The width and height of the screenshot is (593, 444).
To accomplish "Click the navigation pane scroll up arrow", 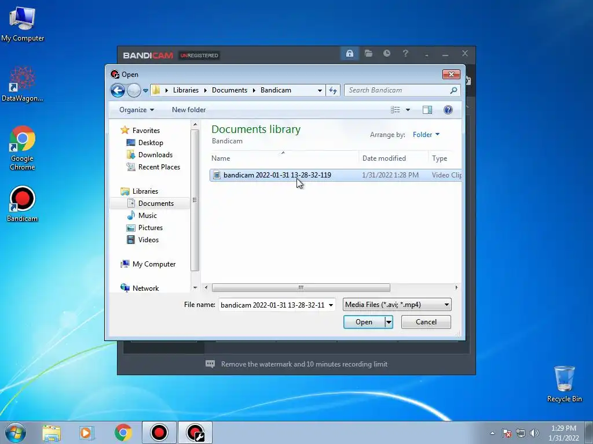I will (195, 125).
